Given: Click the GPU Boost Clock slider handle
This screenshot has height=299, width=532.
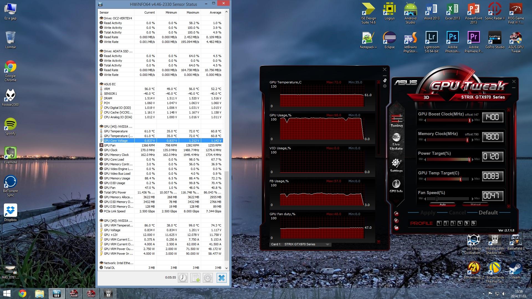Looking at the screenshot, I should (469, 120).
